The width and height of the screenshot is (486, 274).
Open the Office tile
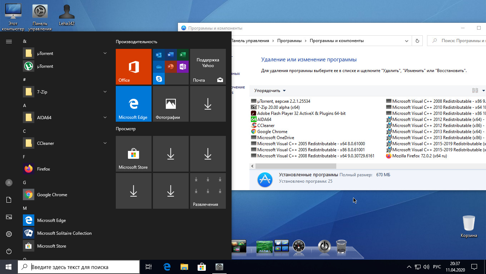(134, 67)
